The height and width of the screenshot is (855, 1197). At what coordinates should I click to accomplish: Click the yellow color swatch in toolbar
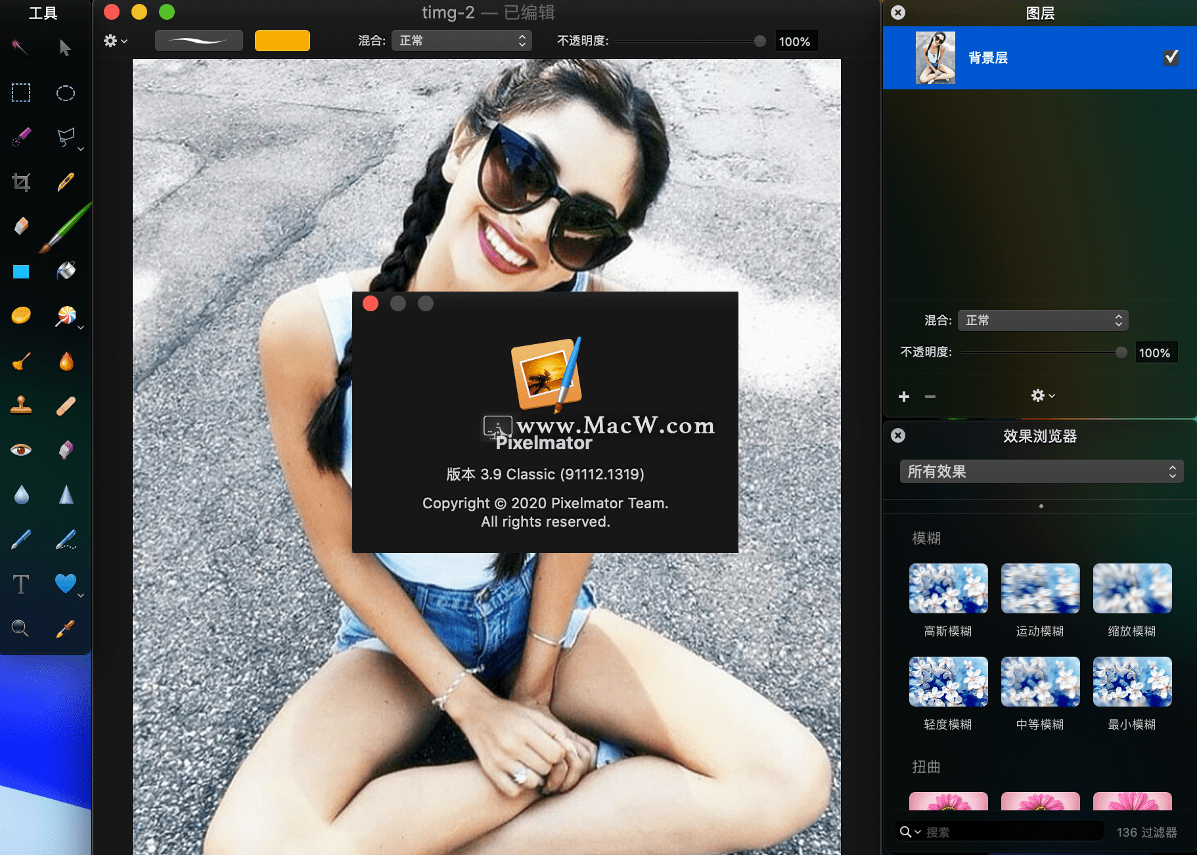click(x=282, y=40)
